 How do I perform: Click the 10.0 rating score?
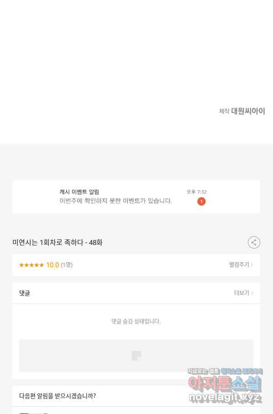(x=52, y=265)
